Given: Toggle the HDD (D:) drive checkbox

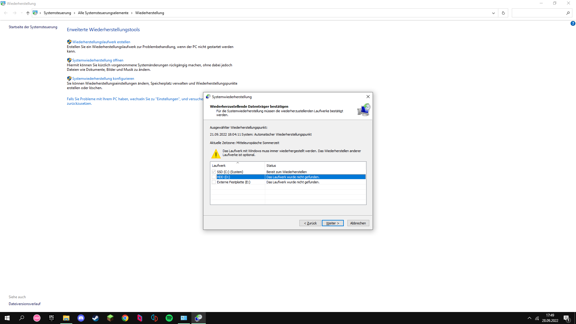Looking at the screenshot, I should tap(214, 177).
